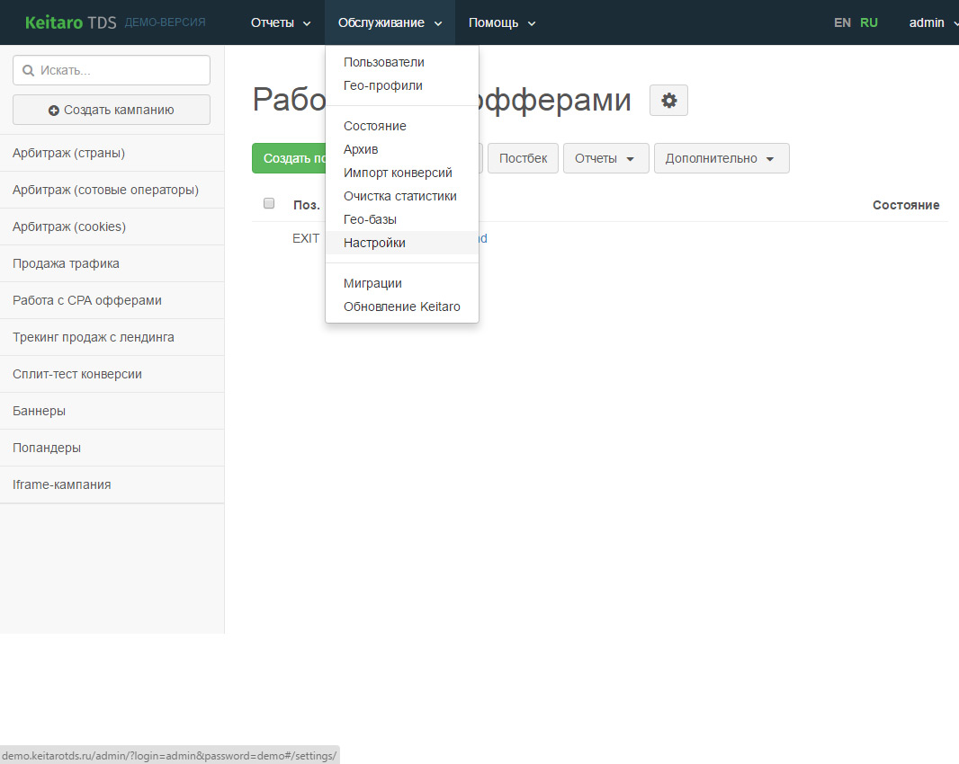Image resolution: width=959 pixels, height=764 pixels.
Task: Select Настройки from the open menu
Action: pyautogui.click(x=374, y=243)
